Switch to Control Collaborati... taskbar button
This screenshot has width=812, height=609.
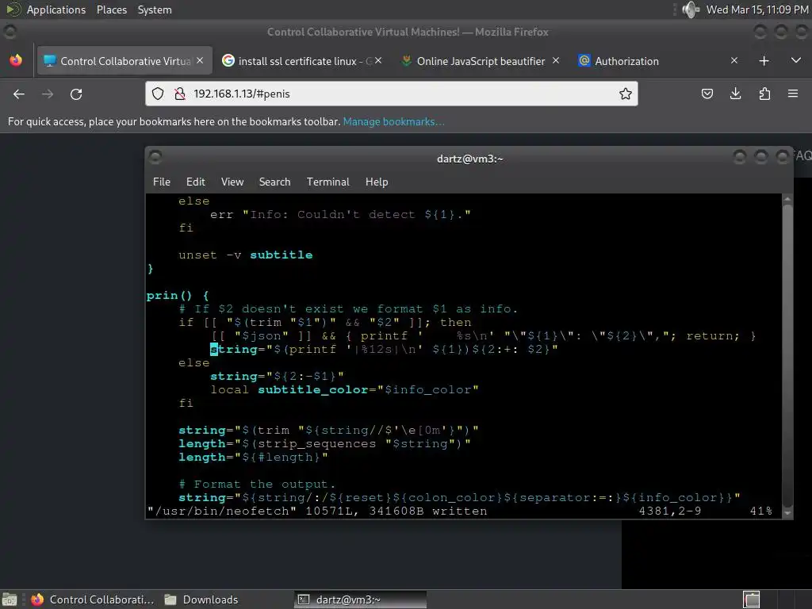(x=92, y=599)
